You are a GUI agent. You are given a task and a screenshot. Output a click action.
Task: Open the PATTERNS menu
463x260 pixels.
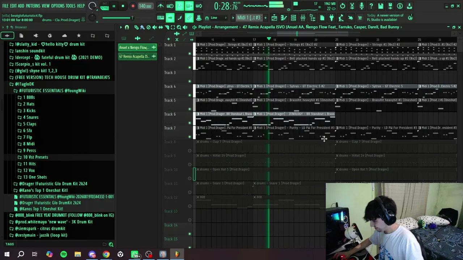33,6
